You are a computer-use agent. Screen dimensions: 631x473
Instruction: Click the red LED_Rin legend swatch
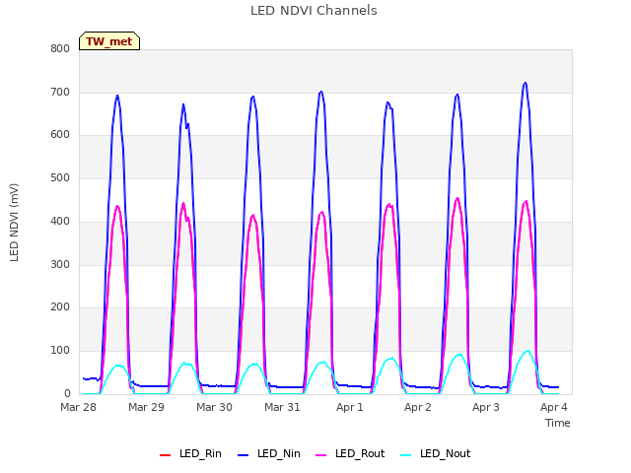click(x=165, y=455)
